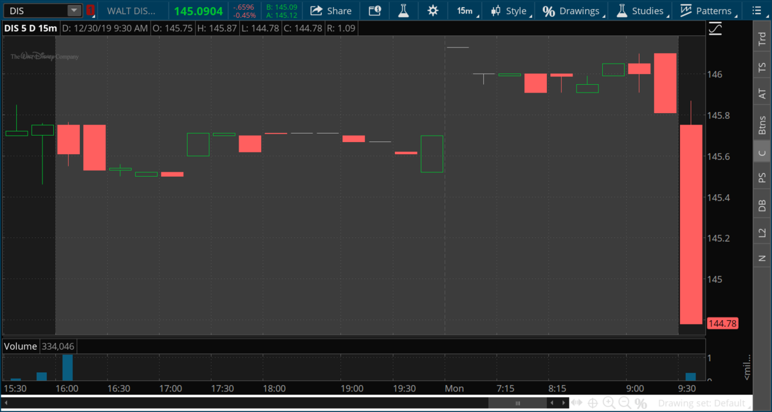Screen dimensions: 772x412
Task: Open the PS sidebar tab
Action: (x=762, y=177)
